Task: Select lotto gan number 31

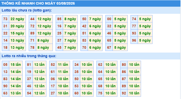Action: tap(5, 26)
